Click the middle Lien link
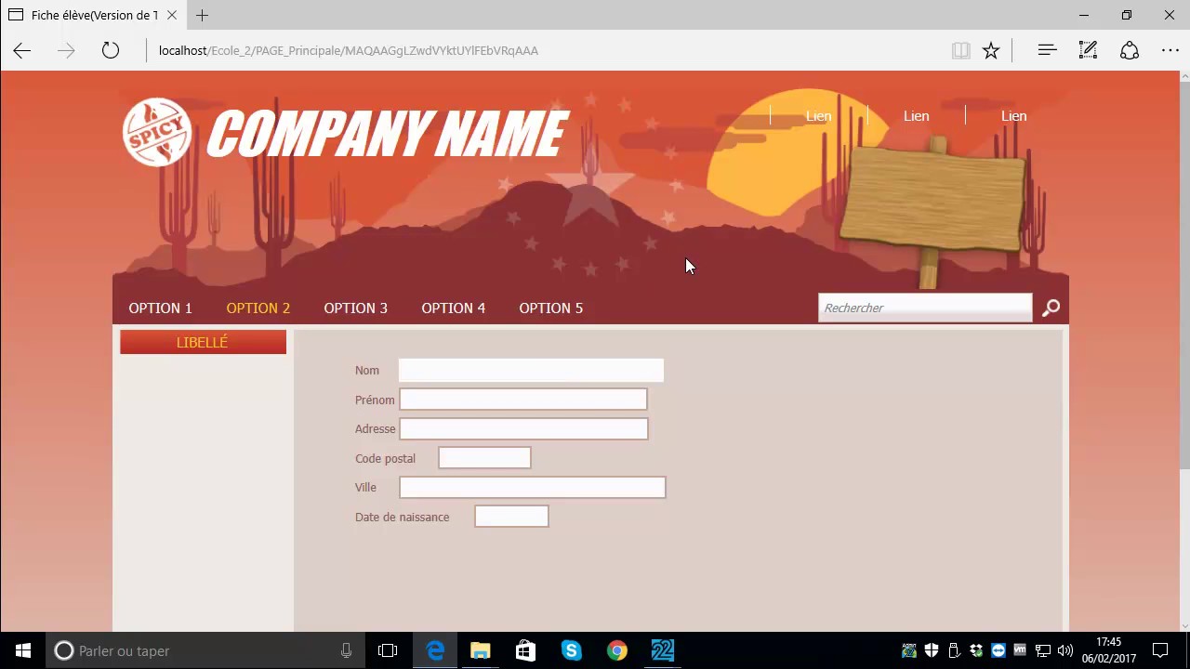 click(x=917, y=116)
